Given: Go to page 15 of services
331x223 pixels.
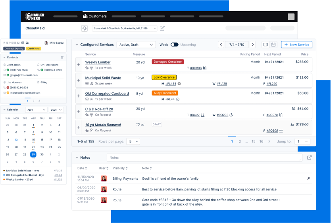Looking at the screenshot, I should [x=254, y=141].
